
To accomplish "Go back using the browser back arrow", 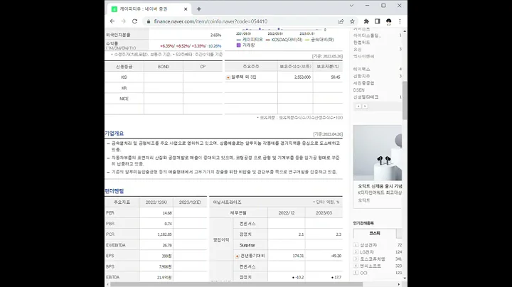I will coord(112,21).
